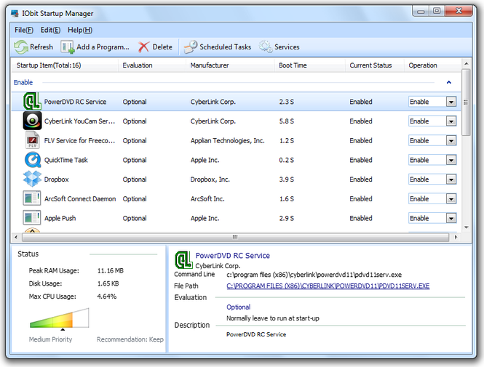Click the scroll left arrow of list
Viewport: 484px width, 367px height.
(16, 237)
